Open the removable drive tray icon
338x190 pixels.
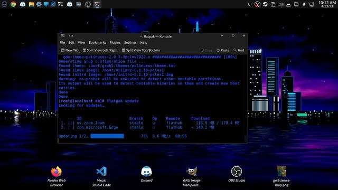click(x=288, y=5)
